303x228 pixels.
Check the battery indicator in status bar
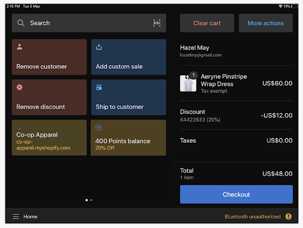pyautogui.click(x=294, y=7)
